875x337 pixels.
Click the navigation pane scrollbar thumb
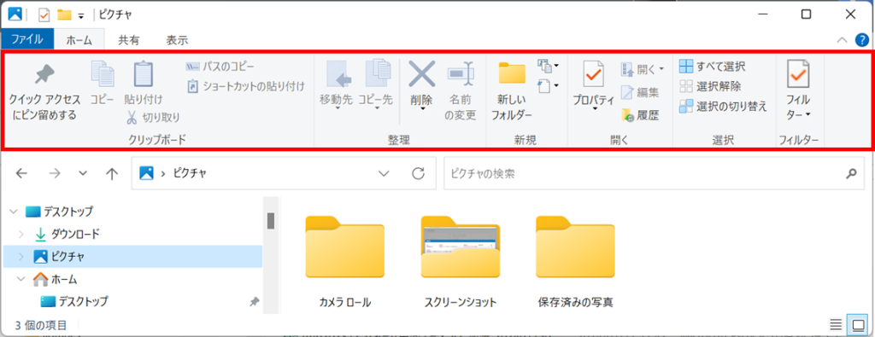[x=271, y=221]
